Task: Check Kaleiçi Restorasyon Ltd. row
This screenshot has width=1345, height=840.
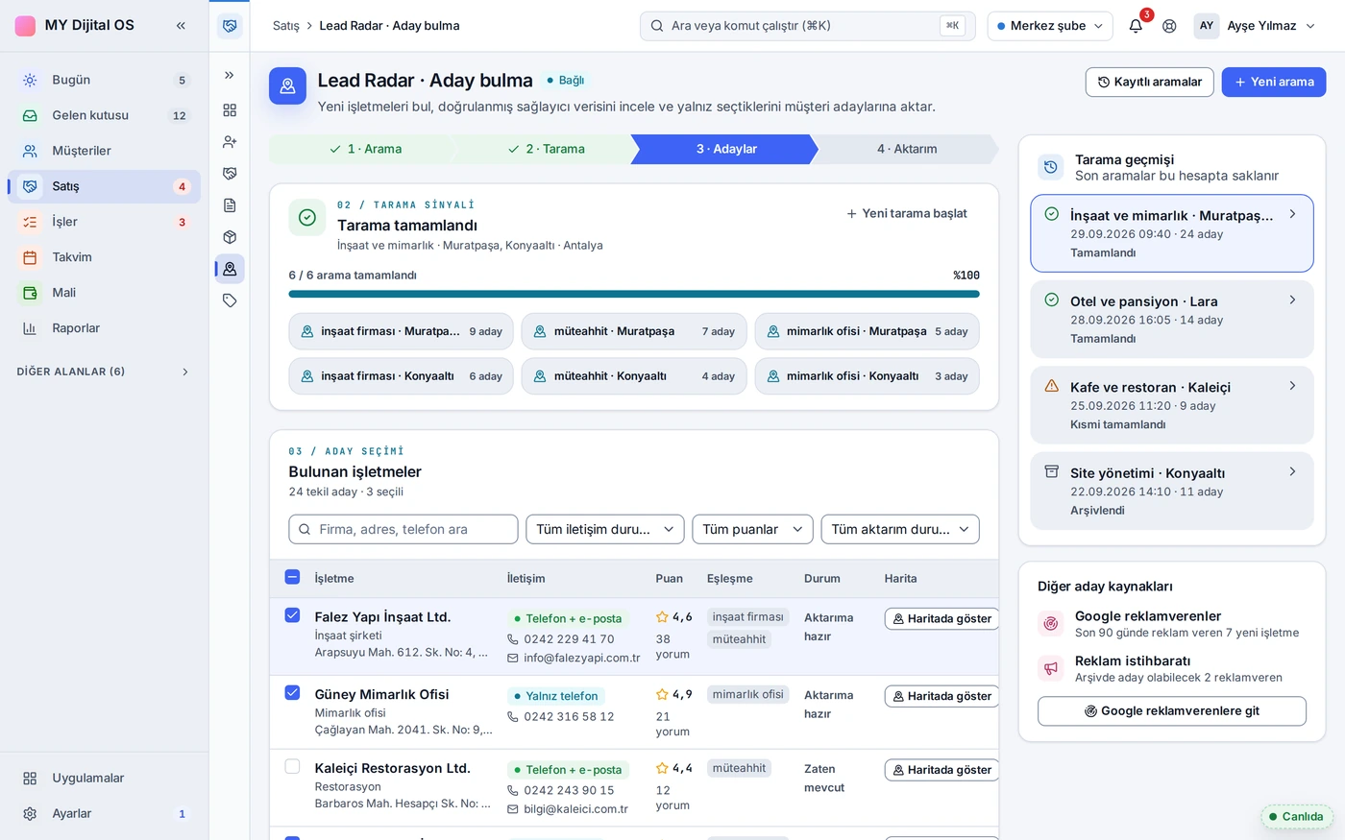Action: point(293,766)
